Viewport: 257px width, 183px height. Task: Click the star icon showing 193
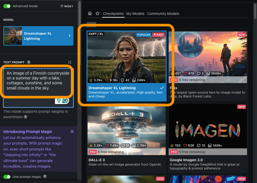tap(172, 146)
